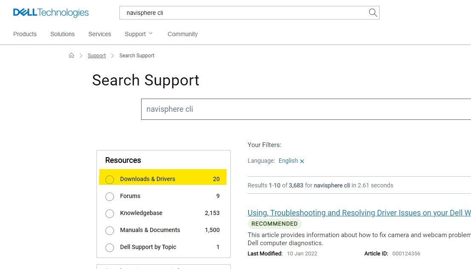Remove the English language filter
Viewport: 471px width, 269px height.
coord(302,161)
